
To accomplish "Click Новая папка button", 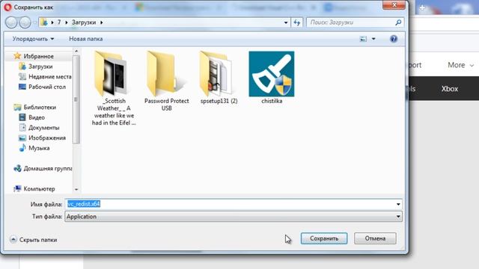I will (x=85, y=39).
